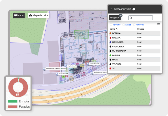Image resolution: width=168 pixels, height=116 pixels.
Task: Click the magnifier search icon
Action: [x=131, y=18]
